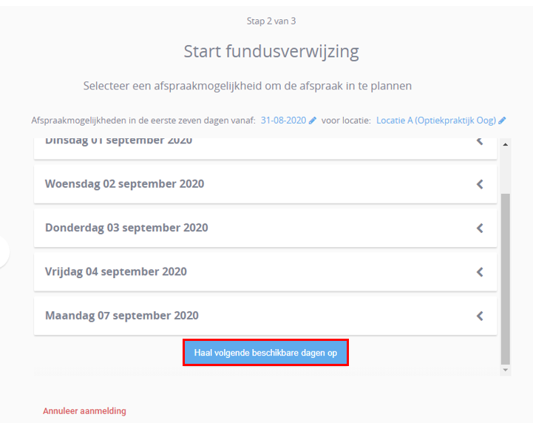Image resolution: width=533 pixels, height=423 pixels.
Task: Click the pencil icon next to Locatie A
Action: click(502, 121)
